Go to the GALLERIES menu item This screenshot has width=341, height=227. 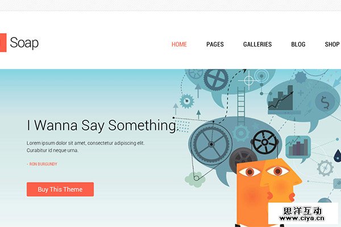[257, 44]
